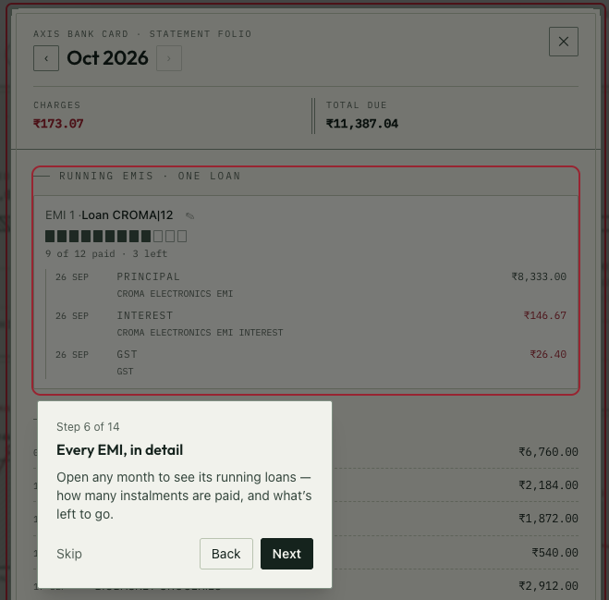
Task: Continue to the Next tour step
Action: (x=286, y=554)
